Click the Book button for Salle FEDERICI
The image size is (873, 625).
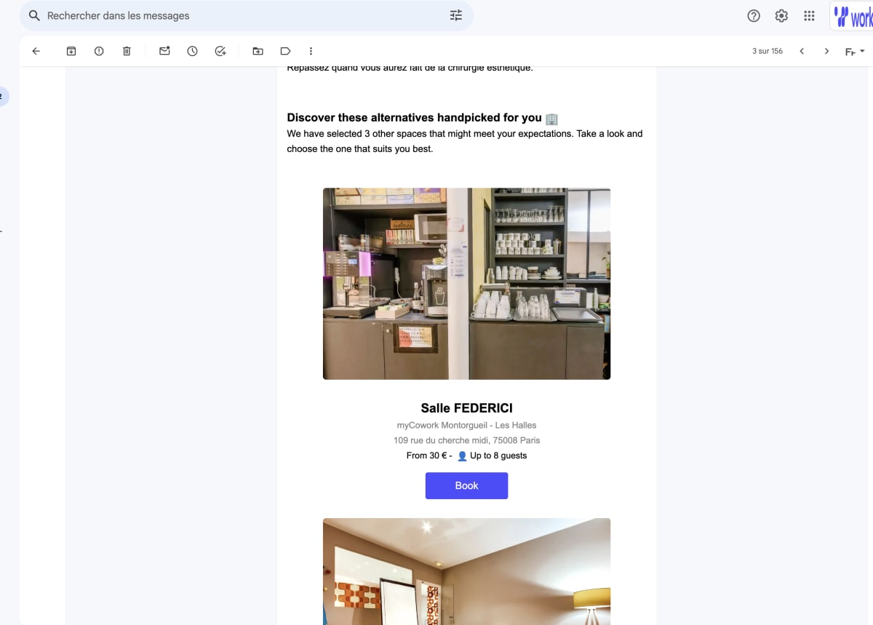pos(466,485)
